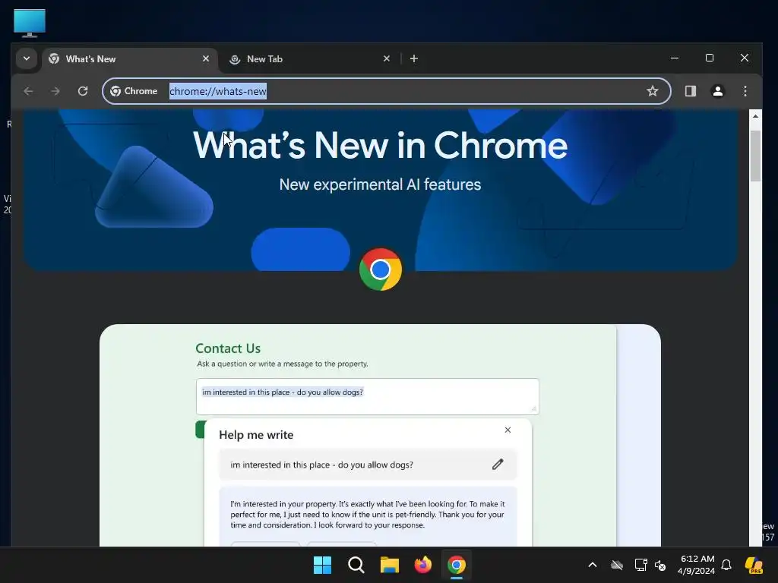Open the Windows Start menu
778x583 pixels.
click(322, 565)
